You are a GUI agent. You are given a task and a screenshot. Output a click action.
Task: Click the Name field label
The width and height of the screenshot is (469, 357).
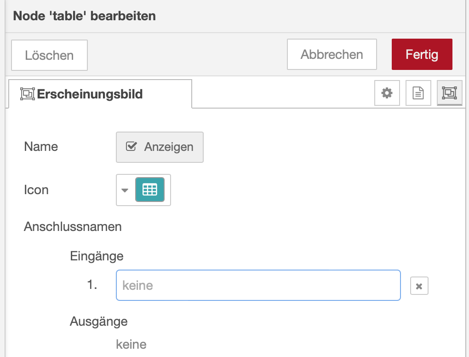(x=41, y=147)
